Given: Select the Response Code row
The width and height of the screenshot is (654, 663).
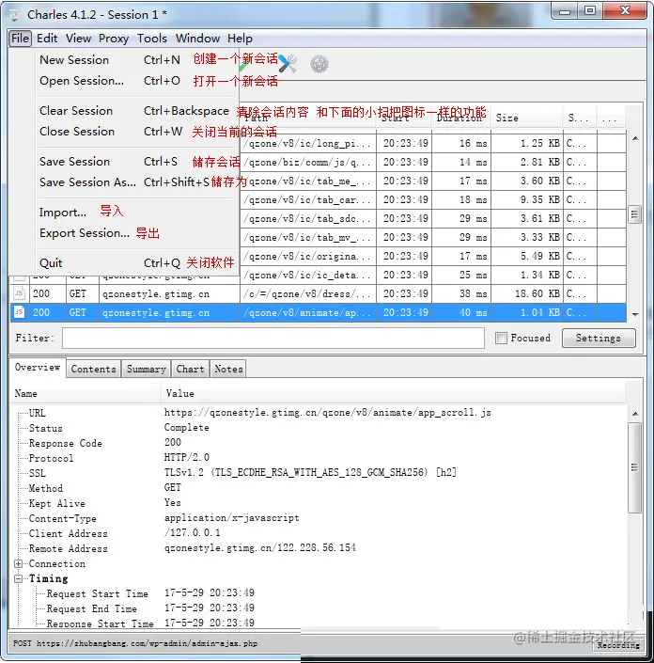Looking at the screenshot, I should click(x=319, y=443).
